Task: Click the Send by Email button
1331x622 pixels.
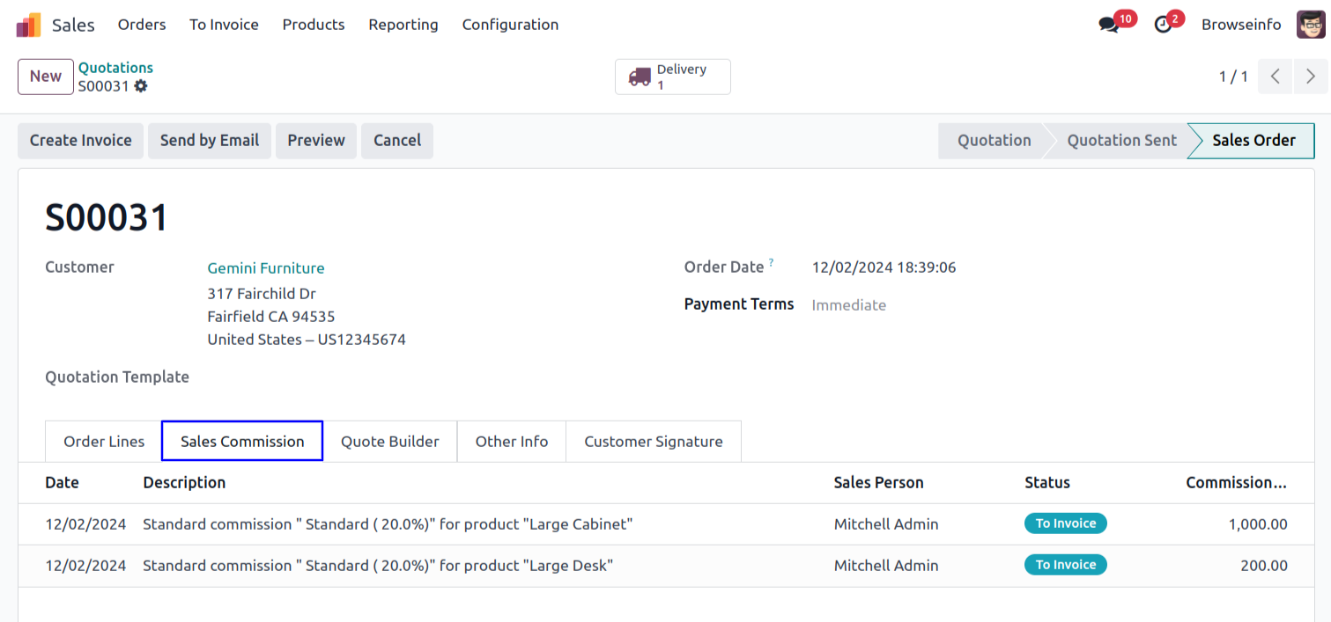Action: click(210, 141)
